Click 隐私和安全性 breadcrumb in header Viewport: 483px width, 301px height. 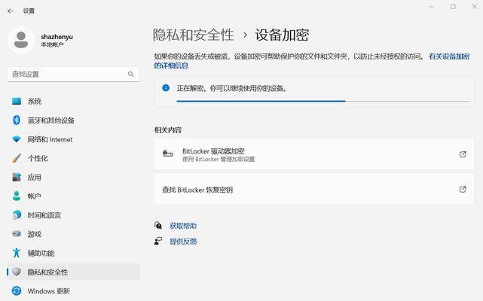click(x=194, y=35)
